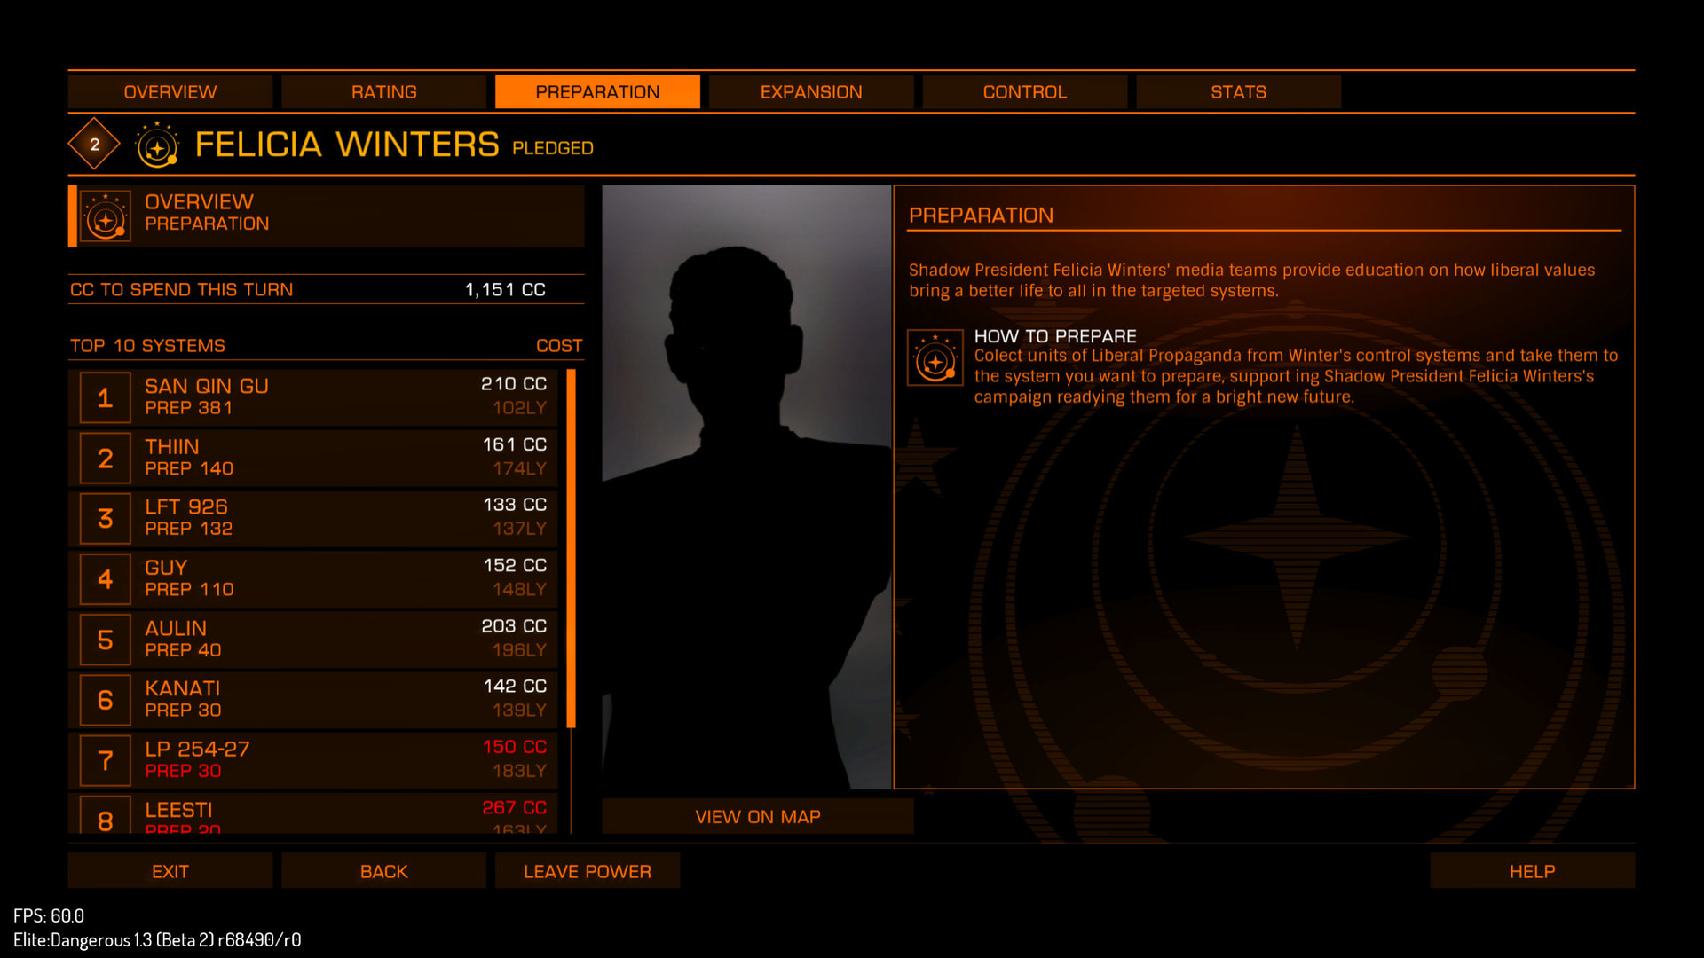Select rank 3 box for LFT 926

[105, 518]
